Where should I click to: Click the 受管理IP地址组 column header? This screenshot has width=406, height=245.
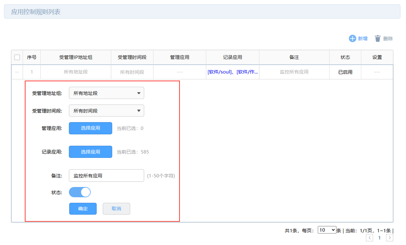76,57
